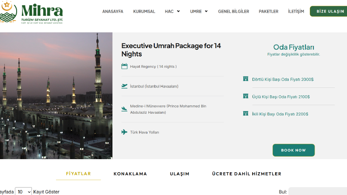Screen dimensions: 347x195
Task: Click the Hayat Regency (14 nights) text
Action: pyautogui.click(x=153, y=66)
